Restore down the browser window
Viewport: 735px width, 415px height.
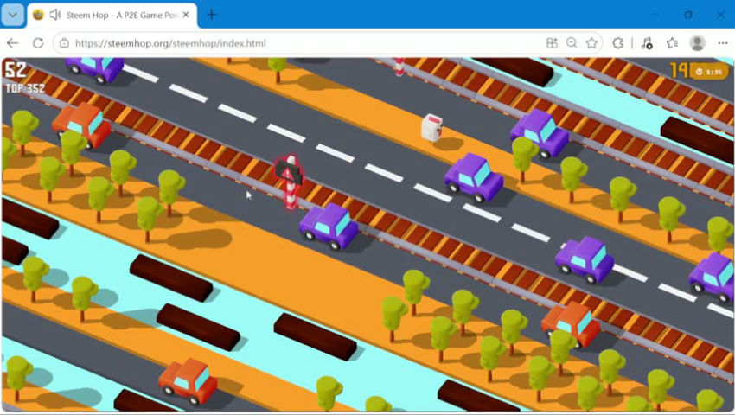(687, 15)
